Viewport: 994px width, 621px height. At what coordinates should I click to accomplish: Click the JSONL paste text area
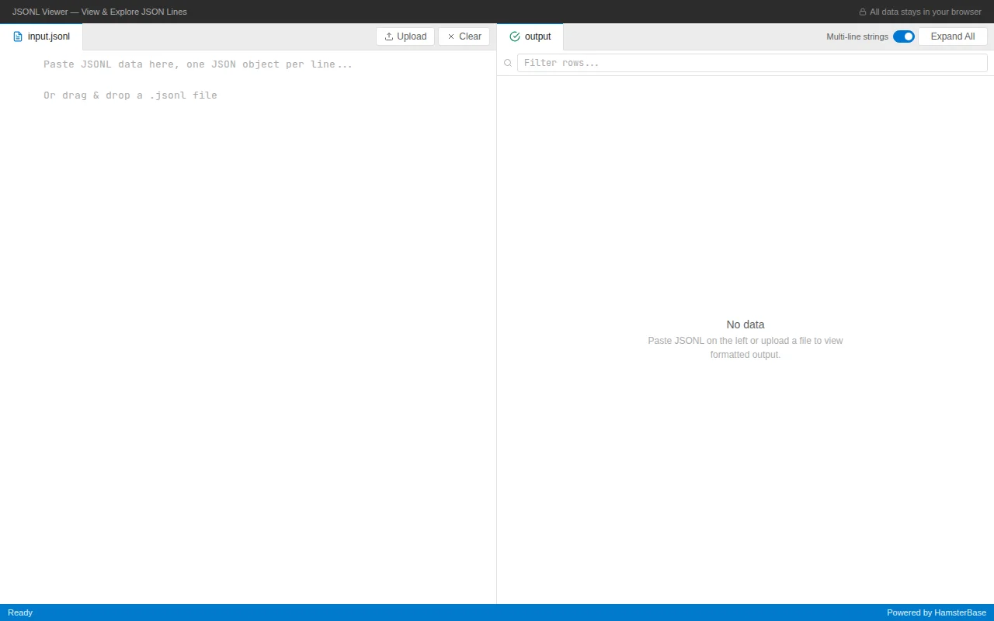(248, 326)
